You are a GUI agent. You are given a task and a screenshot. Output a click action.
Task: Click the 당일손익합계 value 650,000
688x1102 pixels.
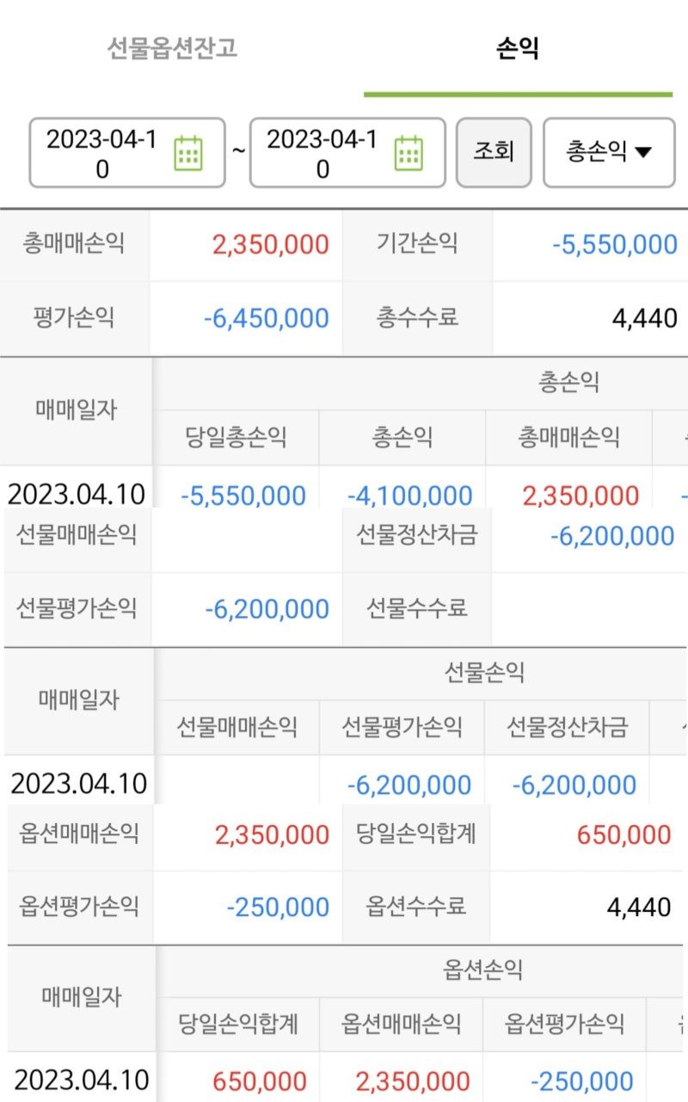pos(623,834)
